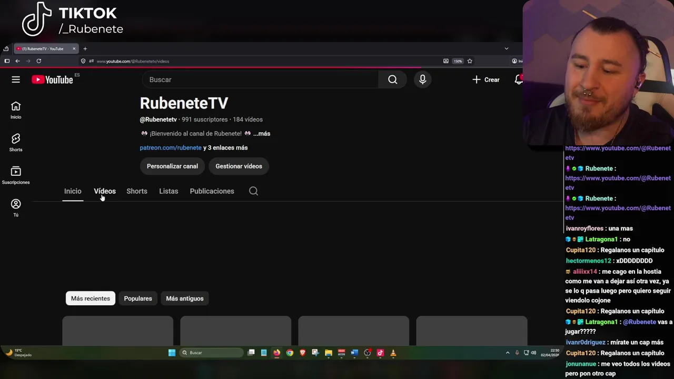The height and width of the screenshot is (379, 674).
Task: Open Google Chrome from the taskbar
Action: tap(290, 353)
